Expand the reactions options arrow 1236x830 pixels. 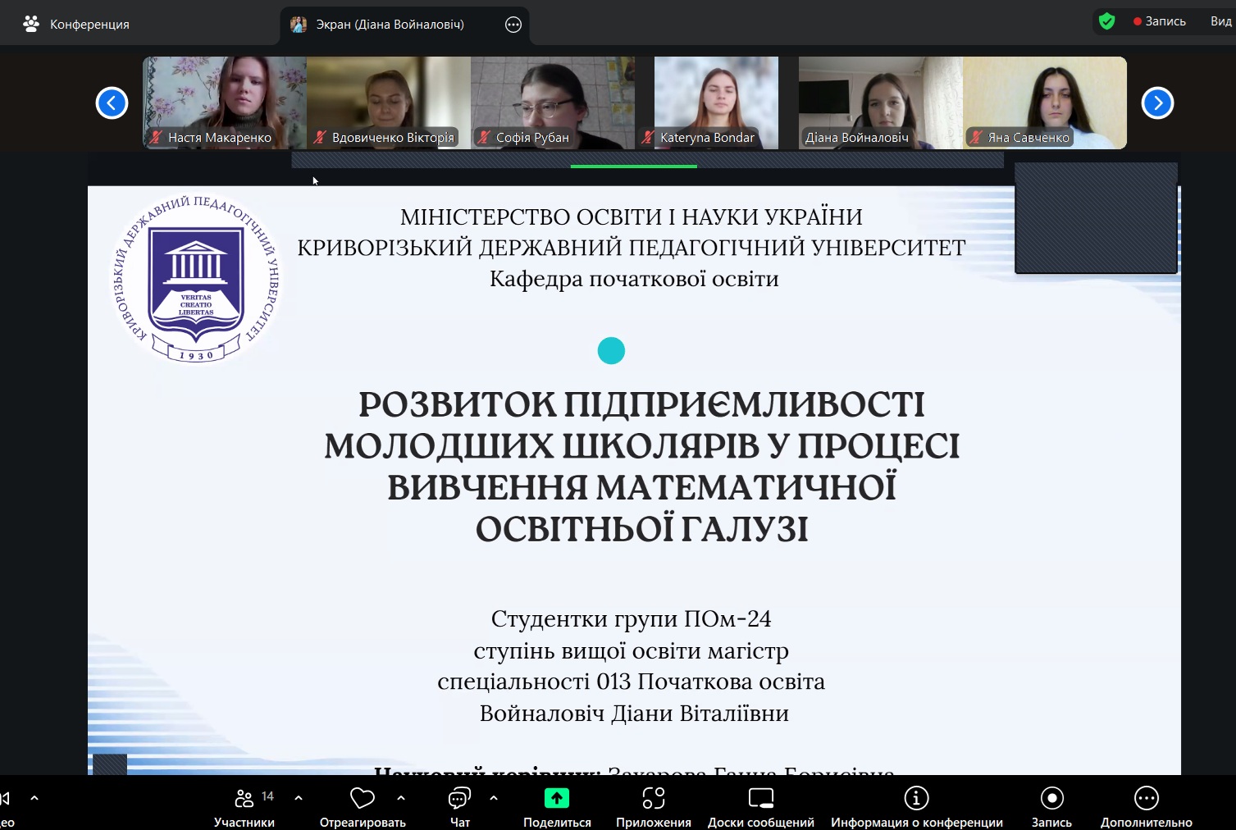click(x=401, y=797)
